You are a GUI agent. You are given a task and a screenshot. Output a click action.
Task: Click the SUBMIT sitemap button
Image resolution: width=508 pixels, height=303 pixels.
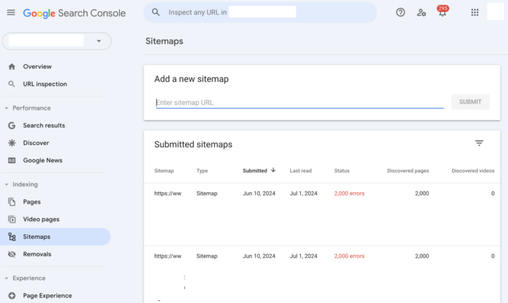(470, 102)
